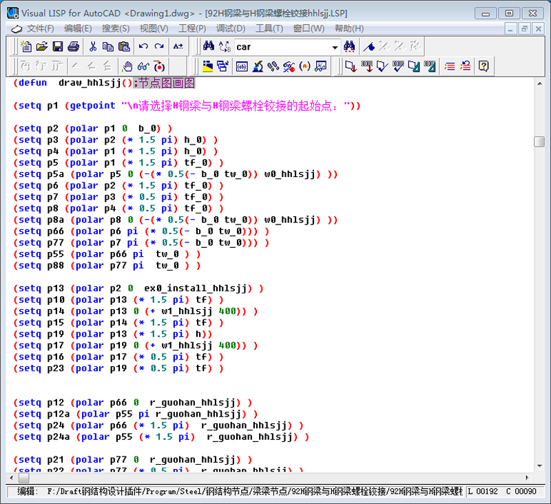551x504 pixels.
Task: Save the file with floppy disk icon
Action: (x=58, y=46)
